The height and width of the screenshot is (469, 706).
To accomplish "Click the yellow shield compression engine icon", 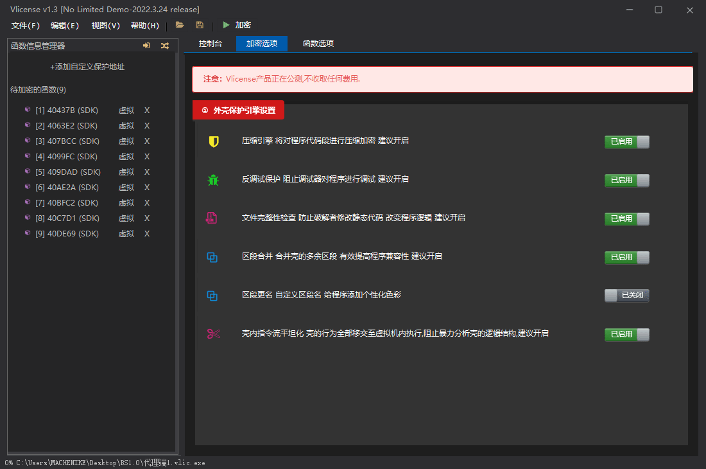I will point(214,141).
